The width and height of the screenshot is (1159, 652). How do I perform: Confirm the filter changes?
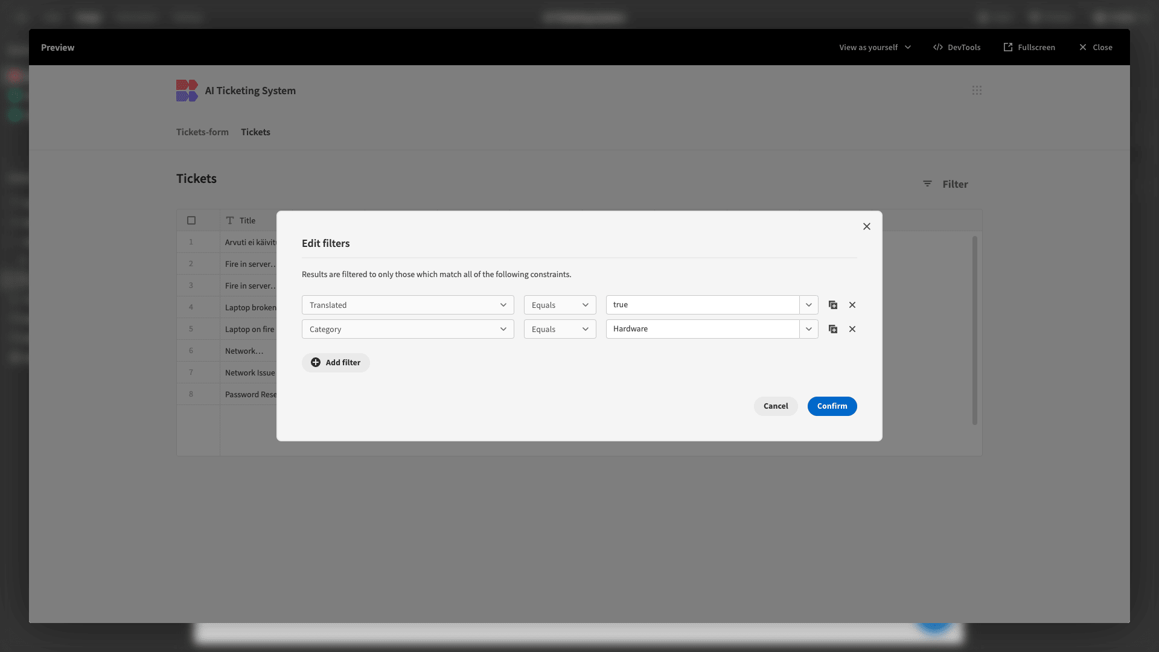click(832, 406)
